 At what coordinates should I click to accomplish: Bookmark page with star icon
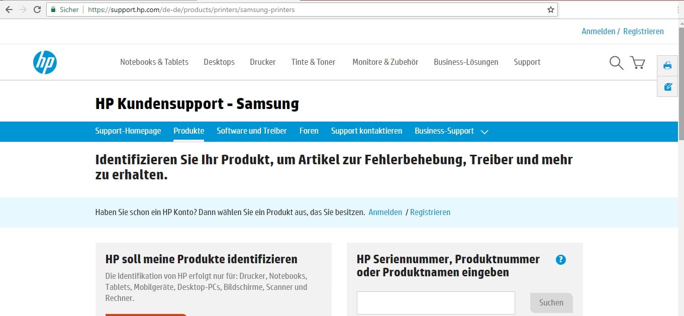[551, 10]
